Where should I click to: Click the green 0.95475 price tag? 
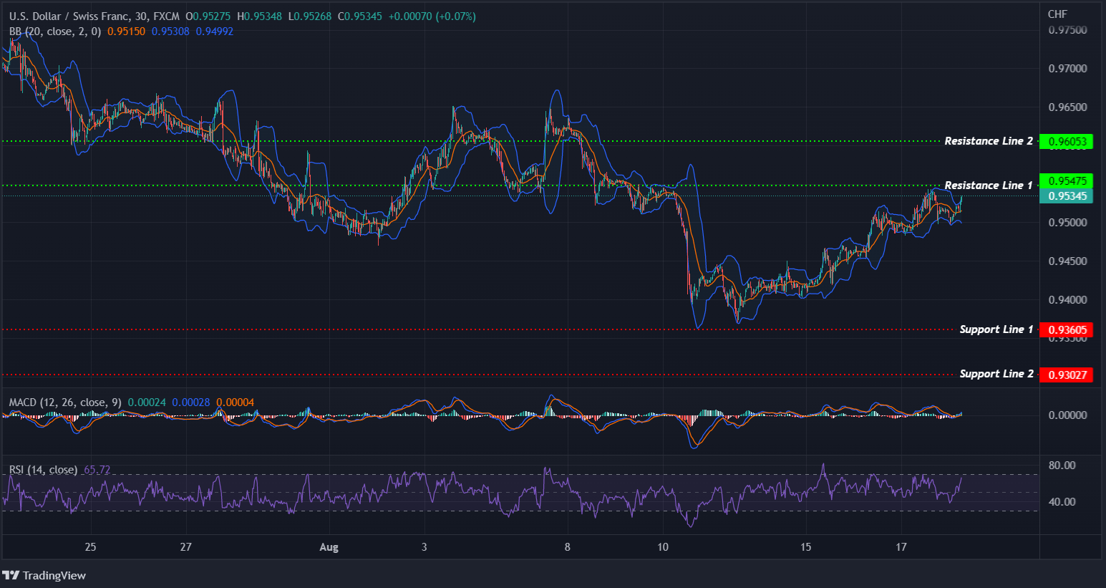(x=1066, y=180)
